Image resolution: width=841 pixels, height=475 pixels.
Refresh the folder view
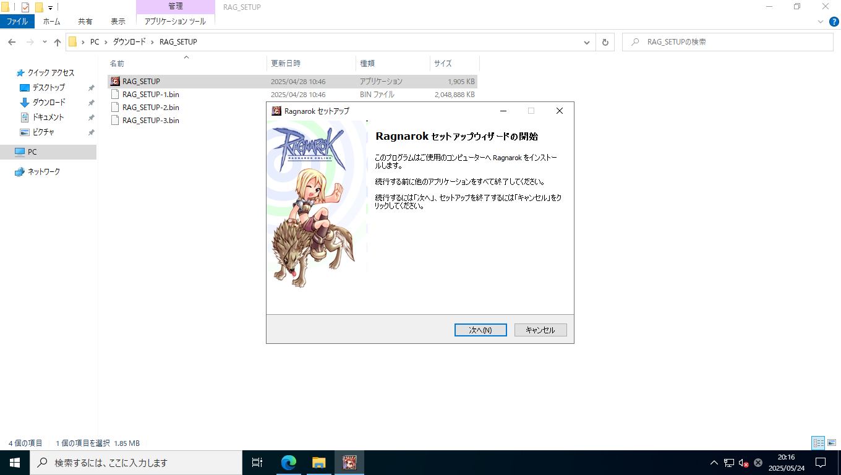click(x=605, y=42)
